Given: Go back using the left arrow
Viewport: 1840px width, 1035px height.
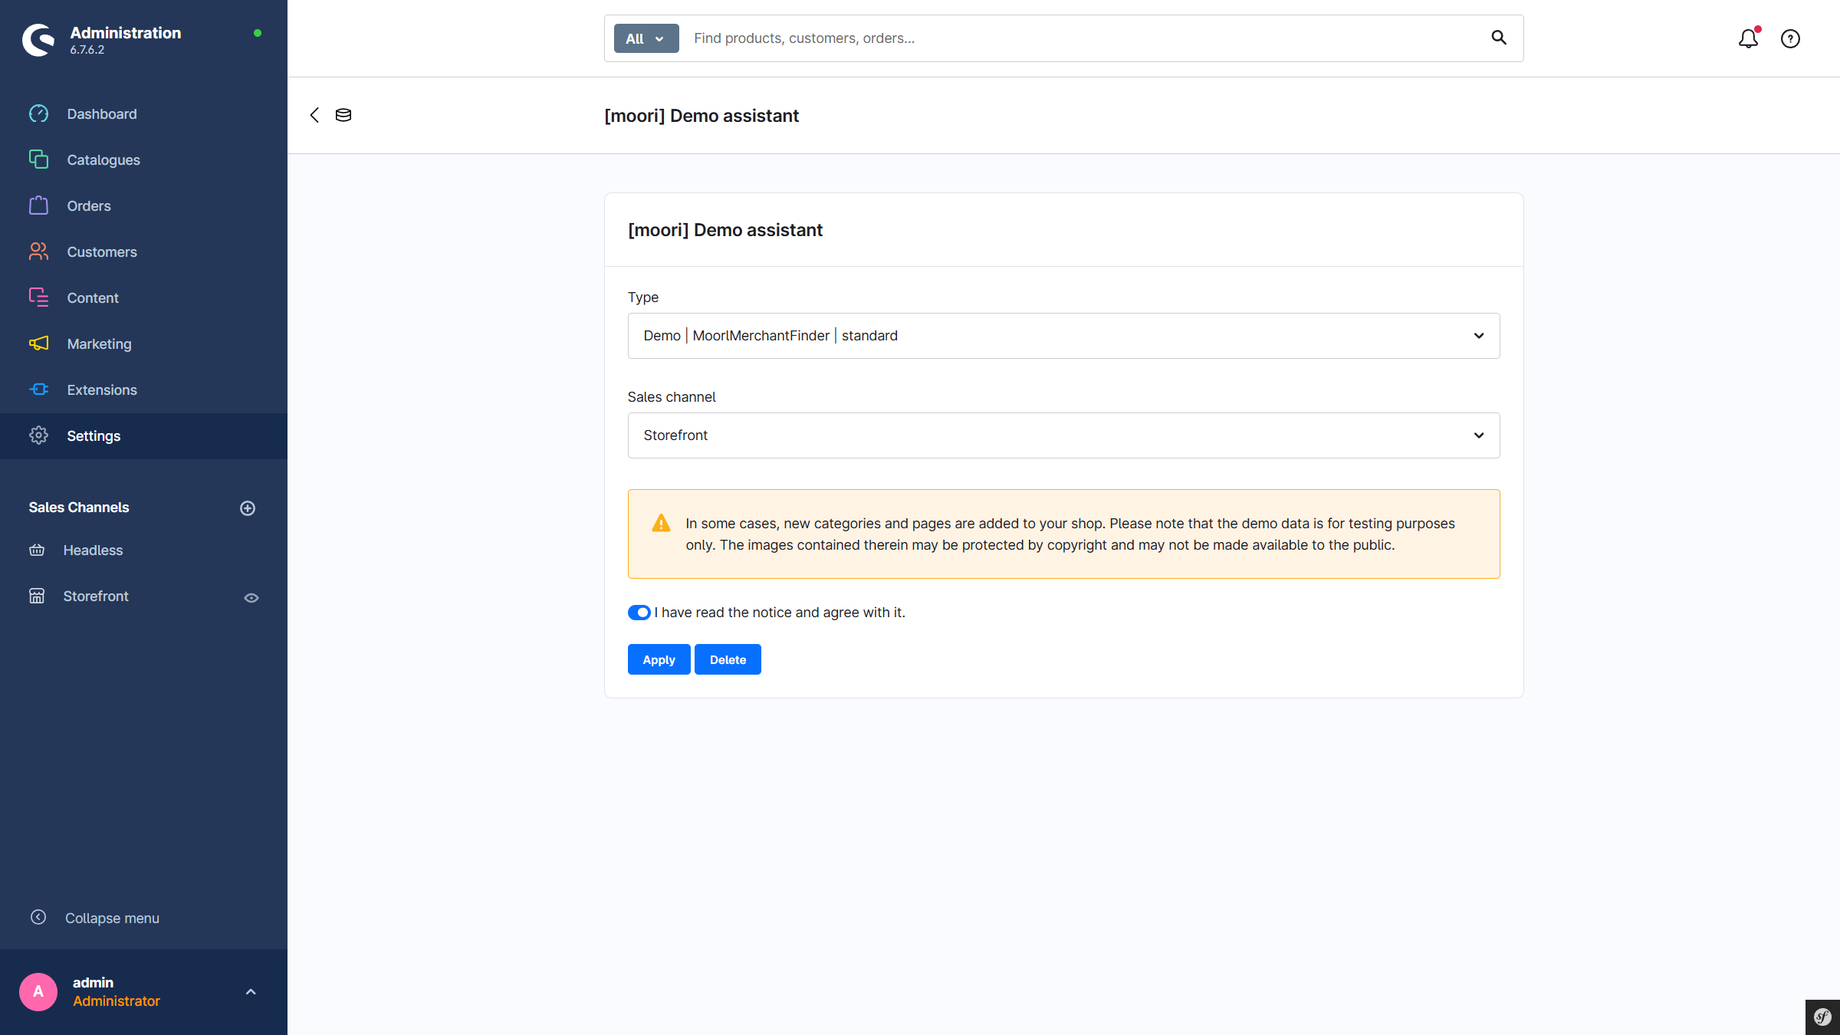Looking at the screenshot, I should pos(314,115).
